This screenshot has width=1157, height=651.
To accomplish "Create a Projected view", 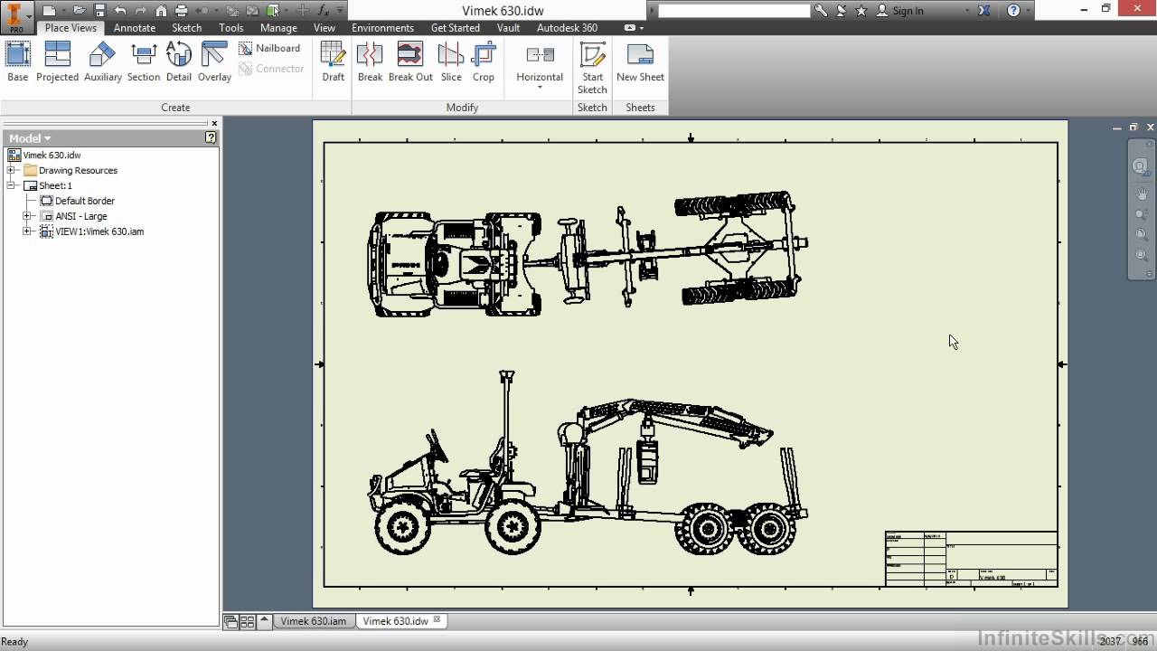I will [x=57, y=61].
